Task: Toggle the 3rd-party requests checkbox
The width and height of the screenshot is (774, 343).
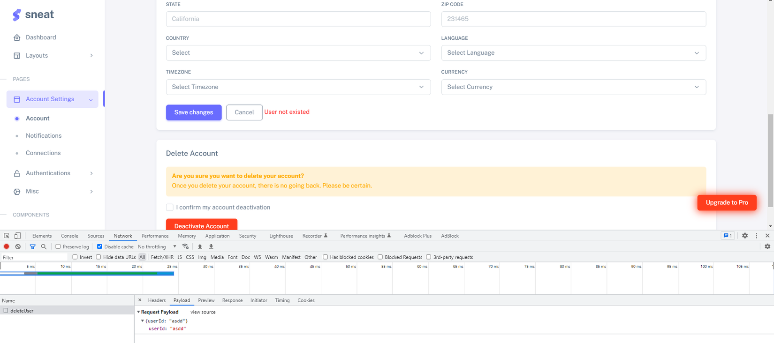Action: point(429,257)
